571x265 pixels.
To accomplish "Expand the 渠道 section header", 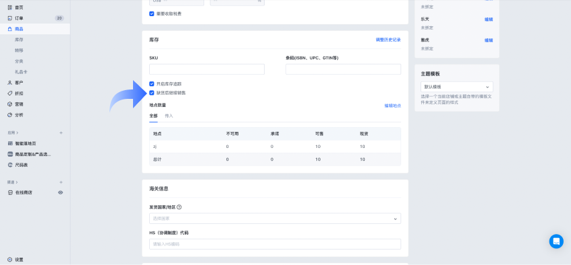I will click(13, 182).
